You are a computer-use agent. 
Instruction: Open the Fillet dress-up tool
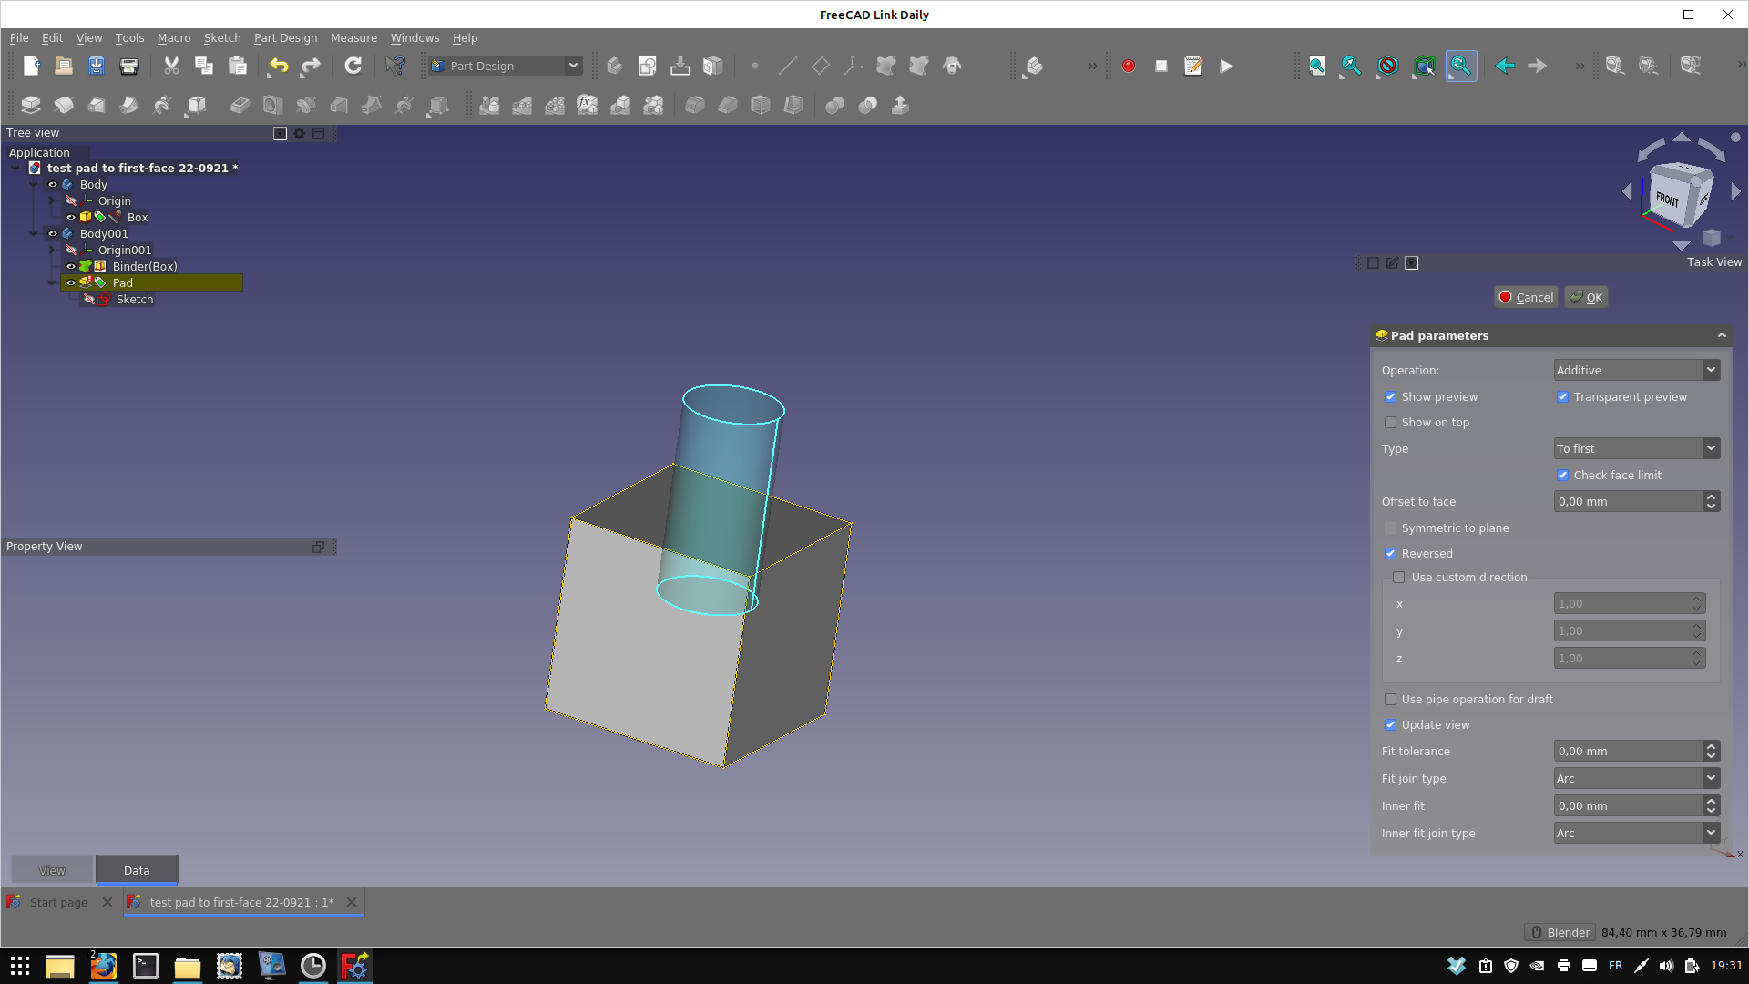pyautogui.click(x=694, y=105)
